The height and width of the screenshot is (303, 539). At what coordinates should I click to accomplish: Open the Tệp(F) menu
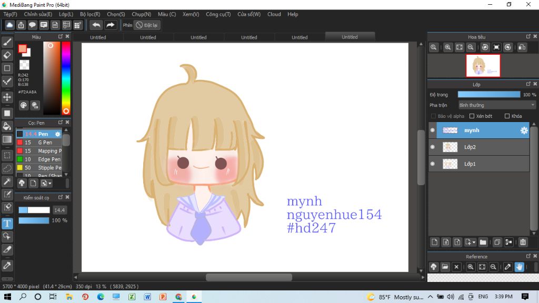pos(11,14)
